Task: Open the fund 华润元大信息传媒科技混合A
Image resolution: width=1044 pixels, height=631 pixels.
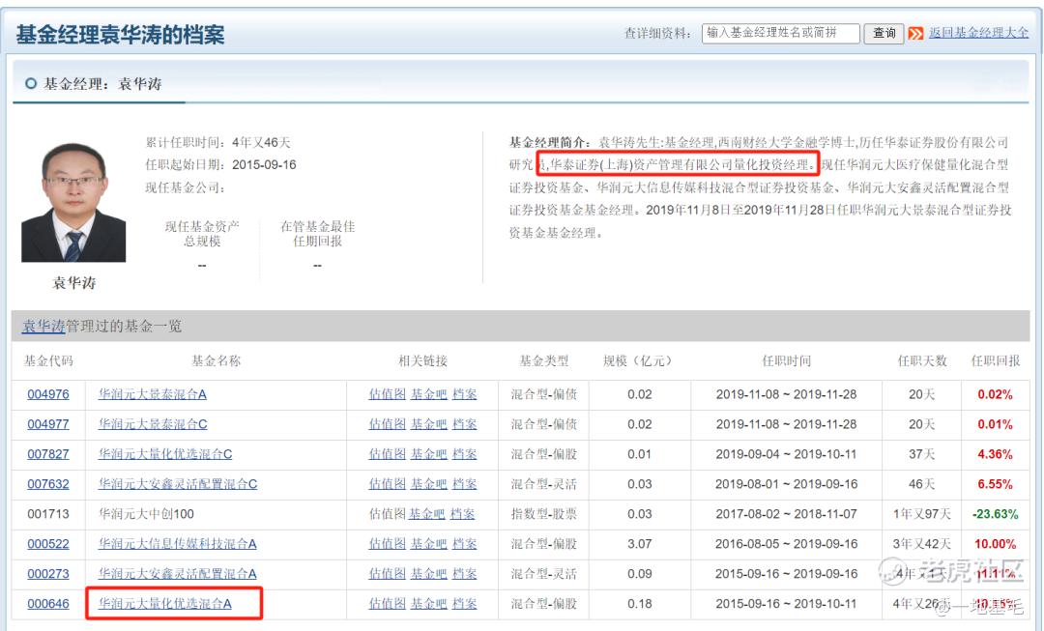Action: coord(177,544)
